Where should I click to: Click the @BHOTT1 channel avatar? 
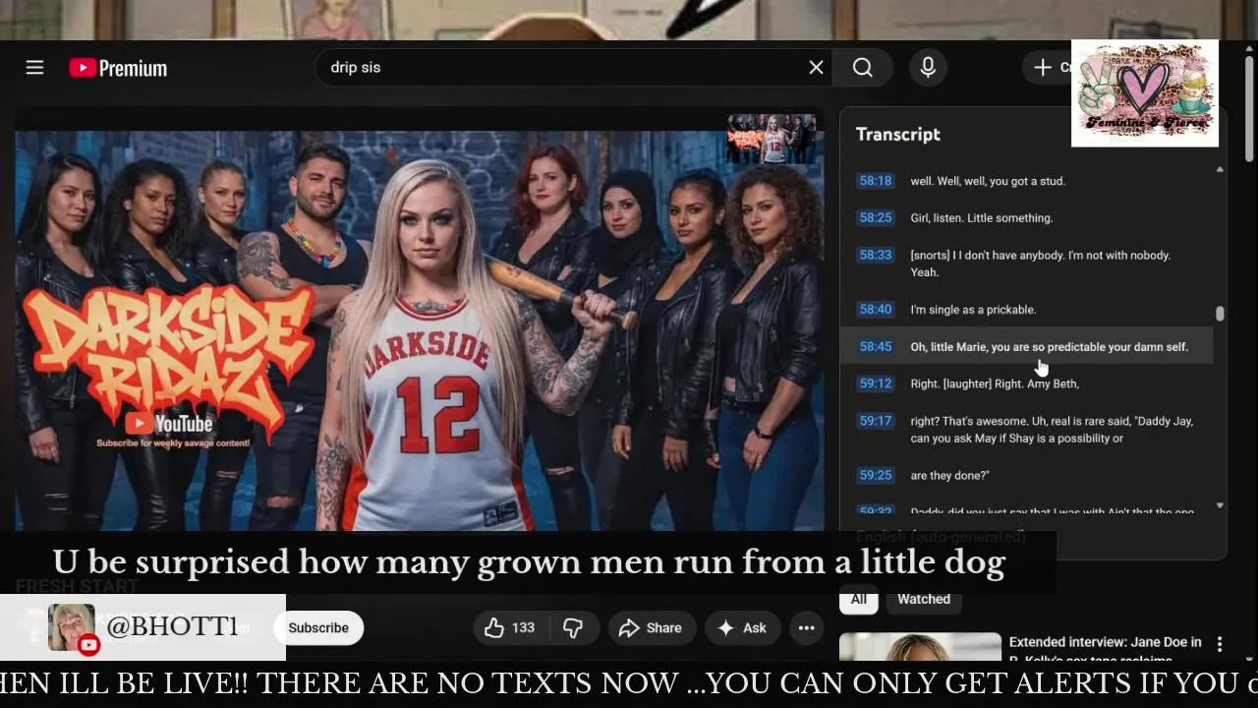(71, 626)
